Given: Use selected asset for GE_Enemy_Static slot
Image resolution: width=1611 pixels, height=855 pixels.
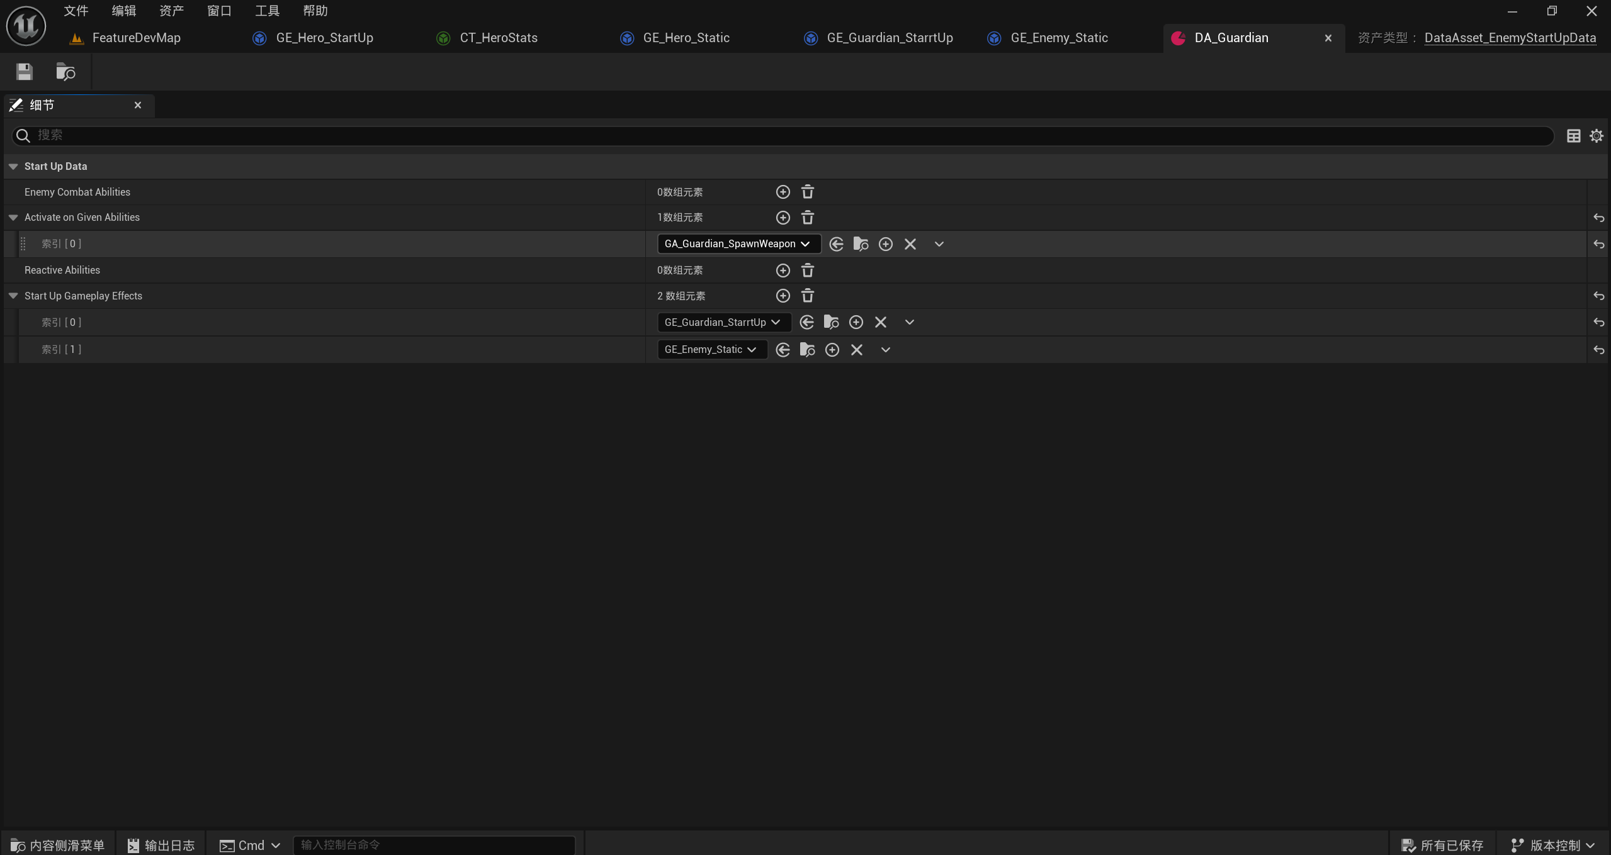Looking at the screenshot, I should click(783, 350).
